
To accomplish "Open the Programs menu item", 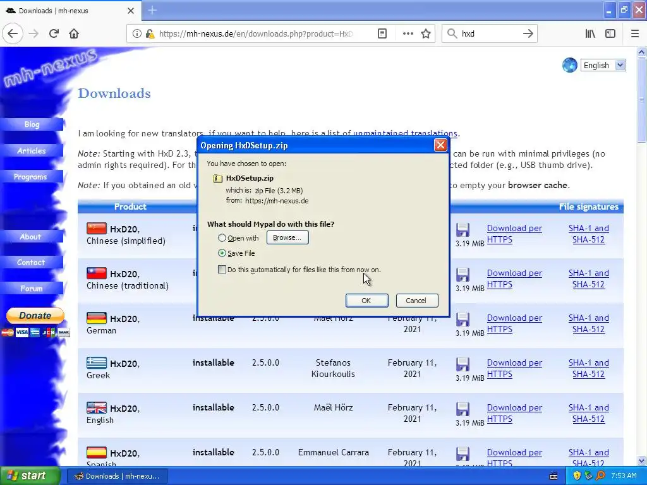I will coord(32,177).
